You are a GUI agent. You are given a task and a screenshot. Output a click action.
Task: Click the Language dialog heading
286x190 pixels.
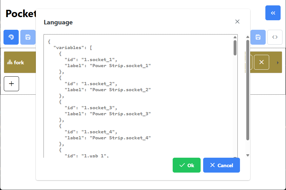click(57, 22)
